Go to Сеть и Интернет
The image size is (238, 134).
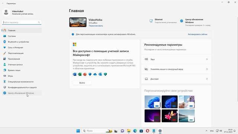point(22,48)
